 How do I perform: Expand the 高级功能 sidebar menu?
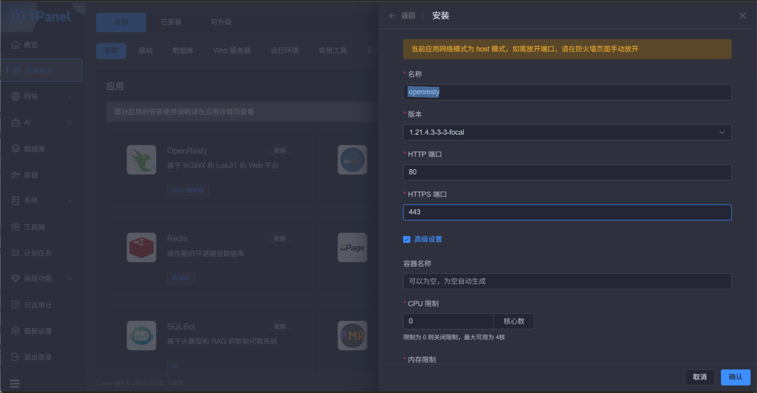click(x=42, y=278)
